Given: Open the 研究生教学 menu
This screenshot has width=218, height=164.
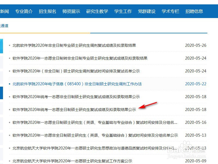Looking at the screenshot, I should 97,11.
